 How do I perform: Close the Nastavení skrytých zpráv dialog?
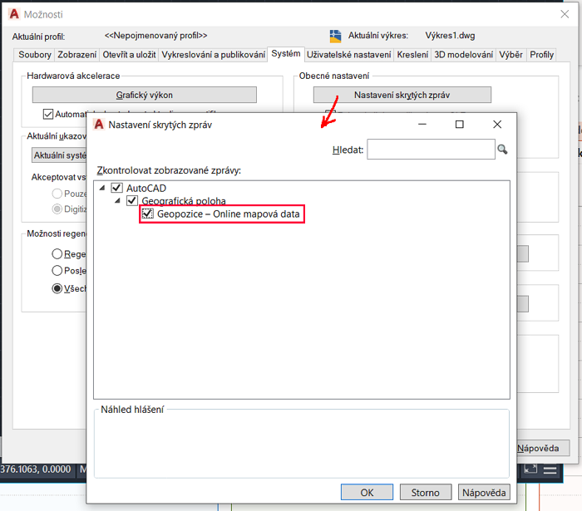(x=497, y=125)
